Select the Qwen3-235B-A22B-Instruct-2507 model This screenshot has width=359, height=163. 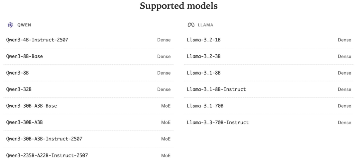point(47,155)
